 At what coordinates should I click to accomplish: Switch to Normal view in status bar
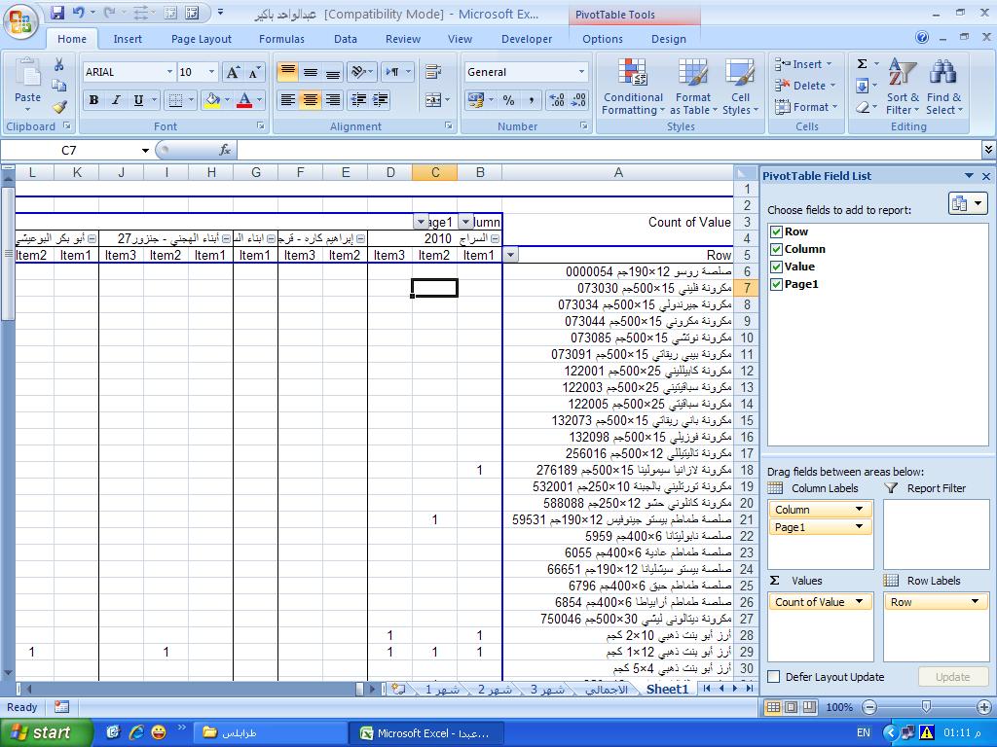[x=773, y=707]
